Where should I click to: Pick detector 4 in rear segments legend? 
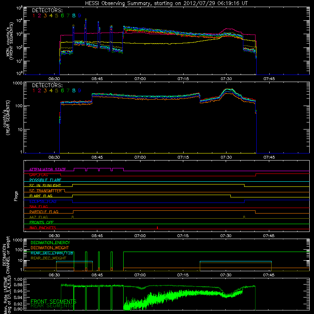tap(51, 91)
